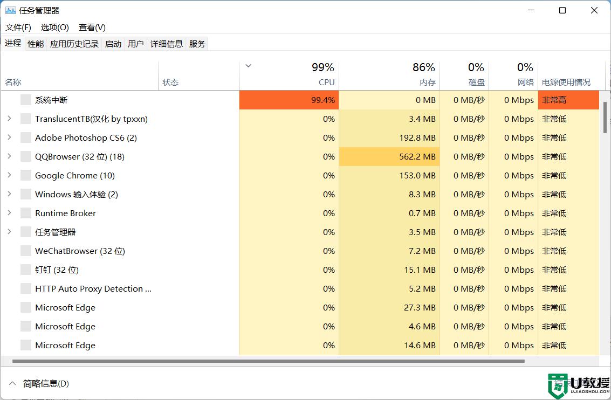Click the WeChatBrowser process icon
Viewport: 611px width, 400px height.
tap(26, 251)
